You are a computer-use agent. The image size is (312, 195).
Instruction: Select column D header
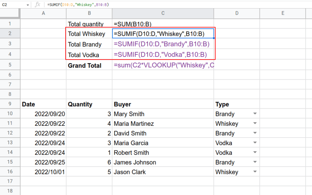[237, 13]
